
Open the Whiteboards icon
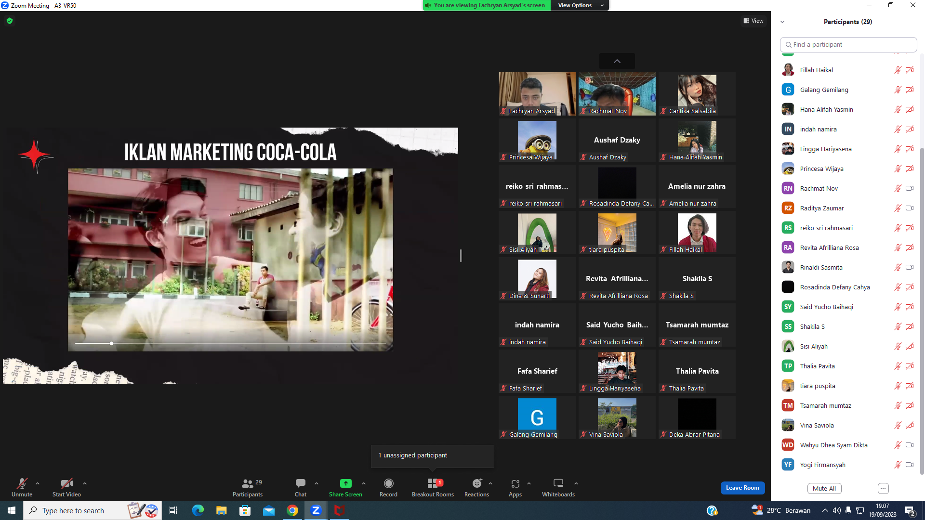558,483
